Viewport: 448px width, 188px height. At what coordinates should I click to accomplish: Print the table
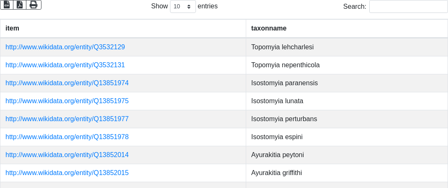pos(33,5)
